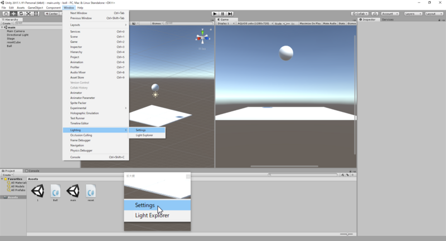Click Frame Debugger menu entry
446x241 pixels.
(95, 140)
